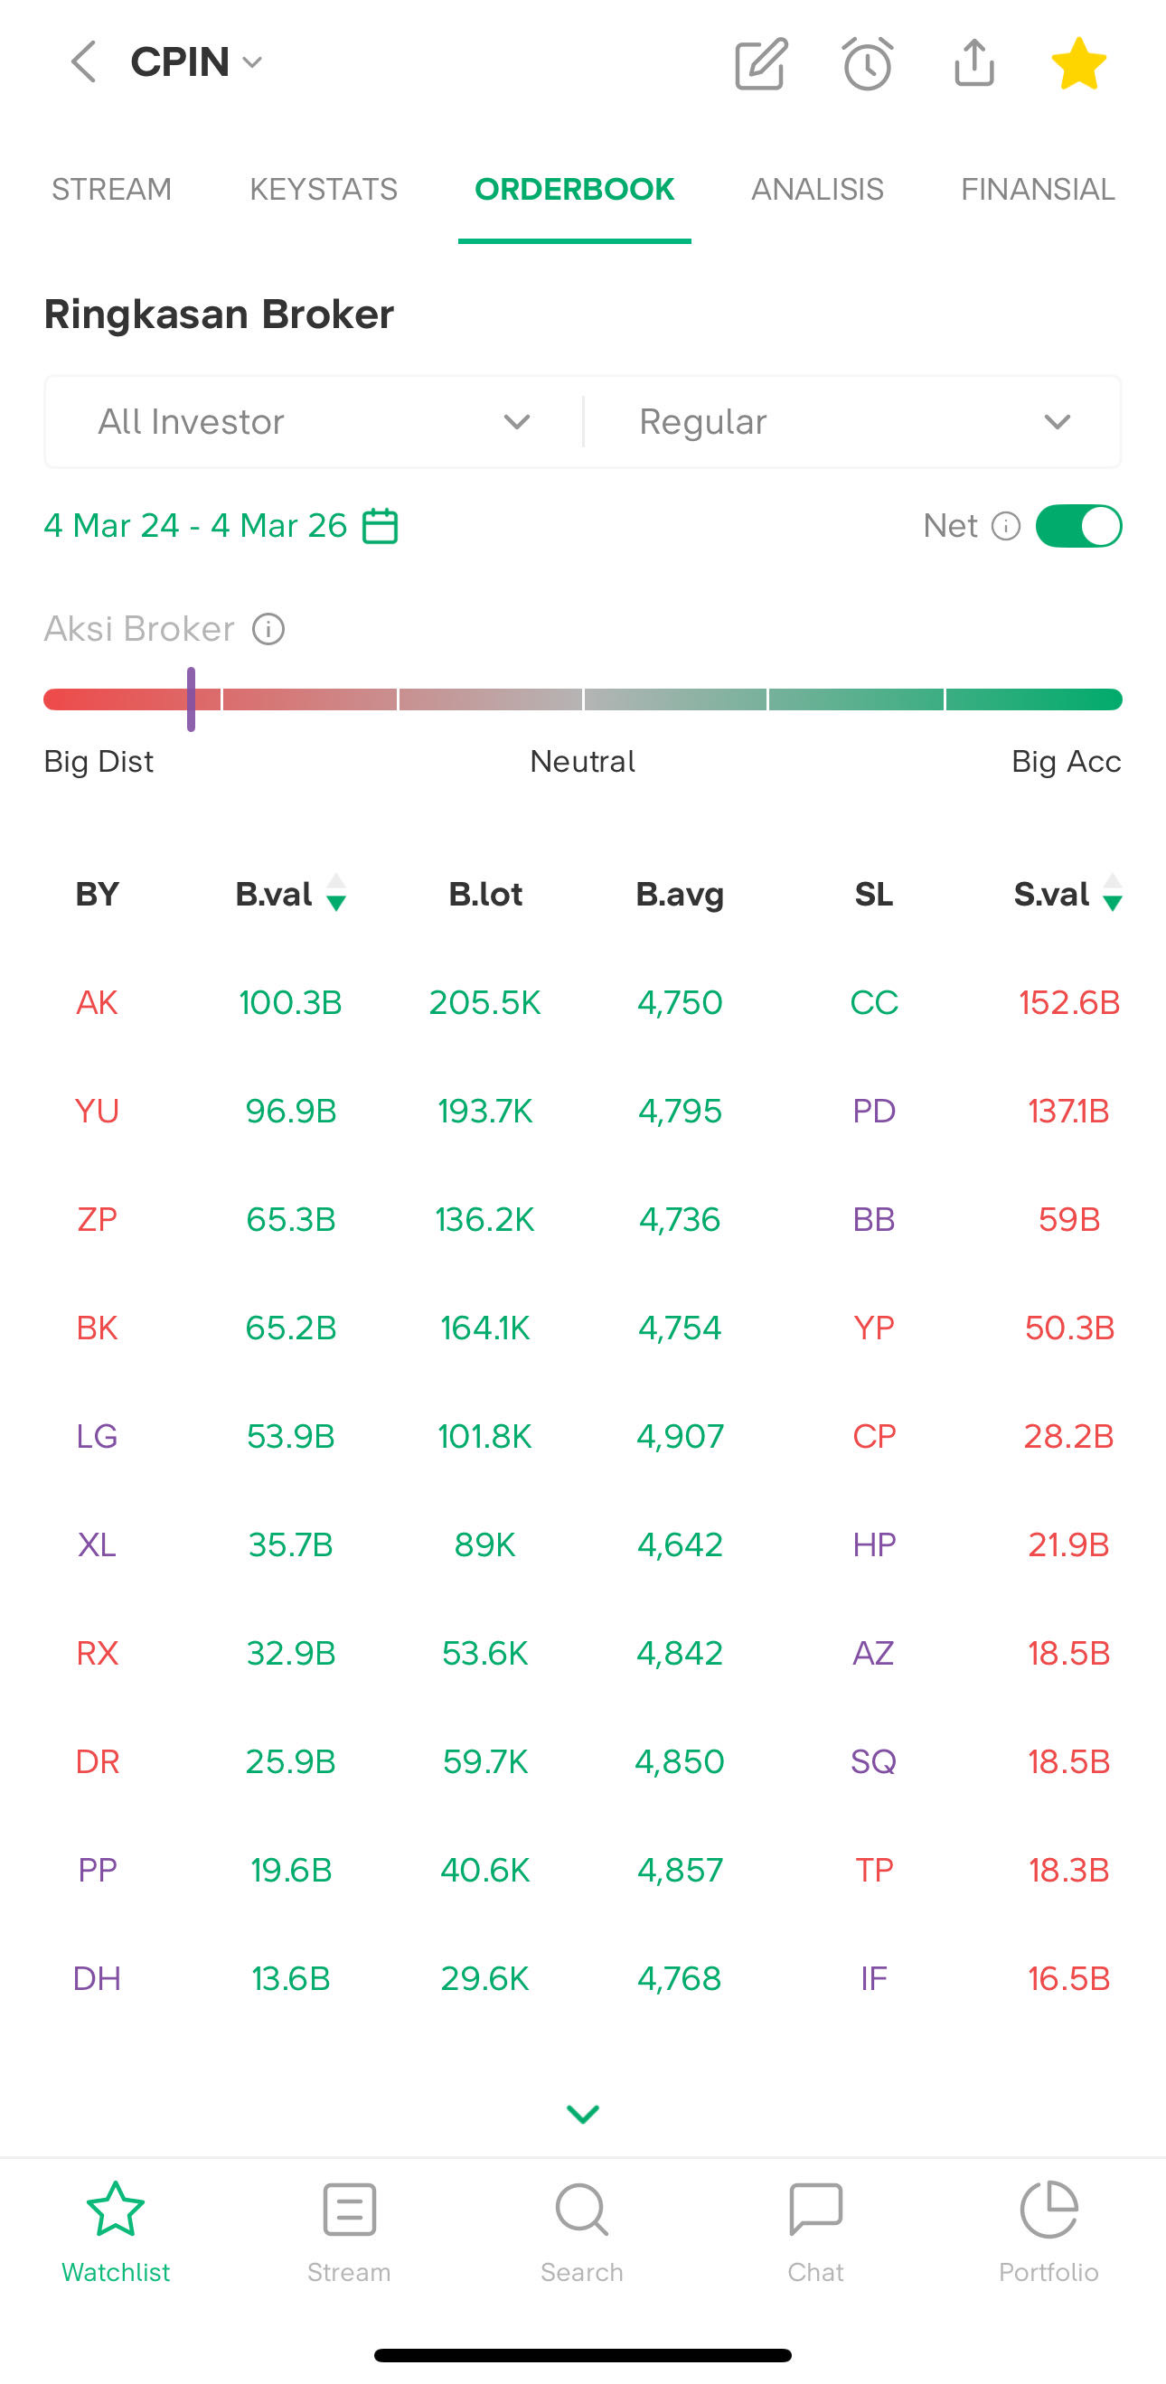Switch to the KEYSTATS tab
The width and height of the screenshot is (1166, 2384).
[324, 190]
